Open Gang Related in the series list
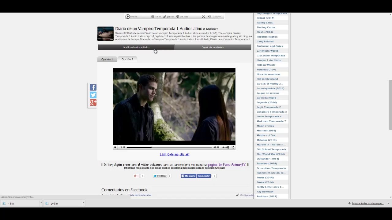This screenshot has height=220, width=392. pyautogui.click(x=265, y=42)
